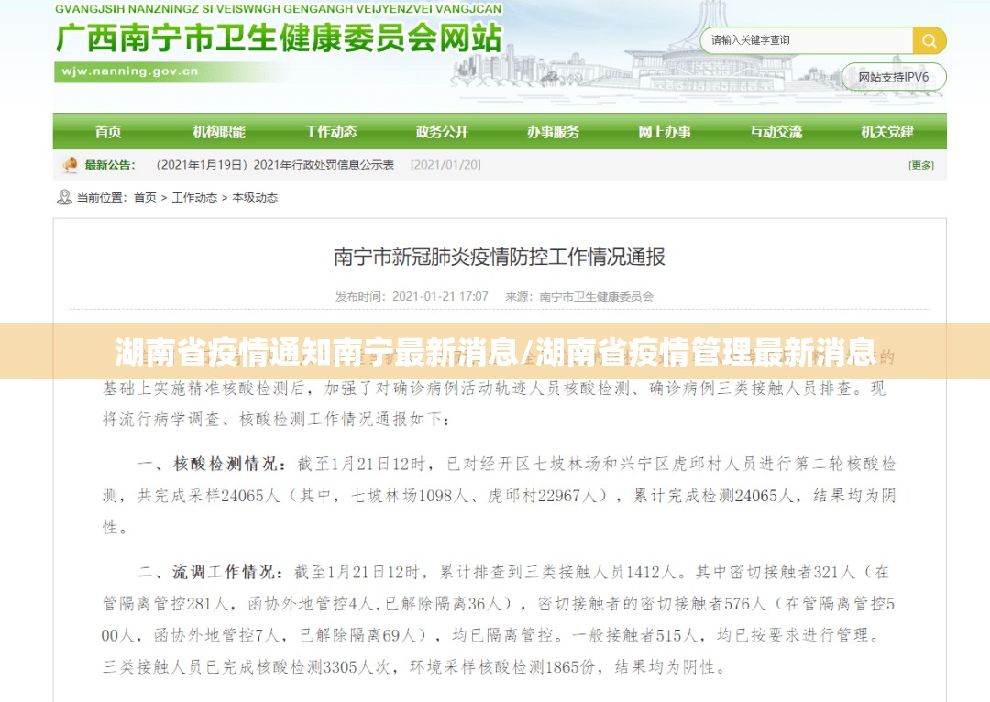Click the [更多] link for more announcements
Screen dimensions: 990x702
tap(920, 165)
